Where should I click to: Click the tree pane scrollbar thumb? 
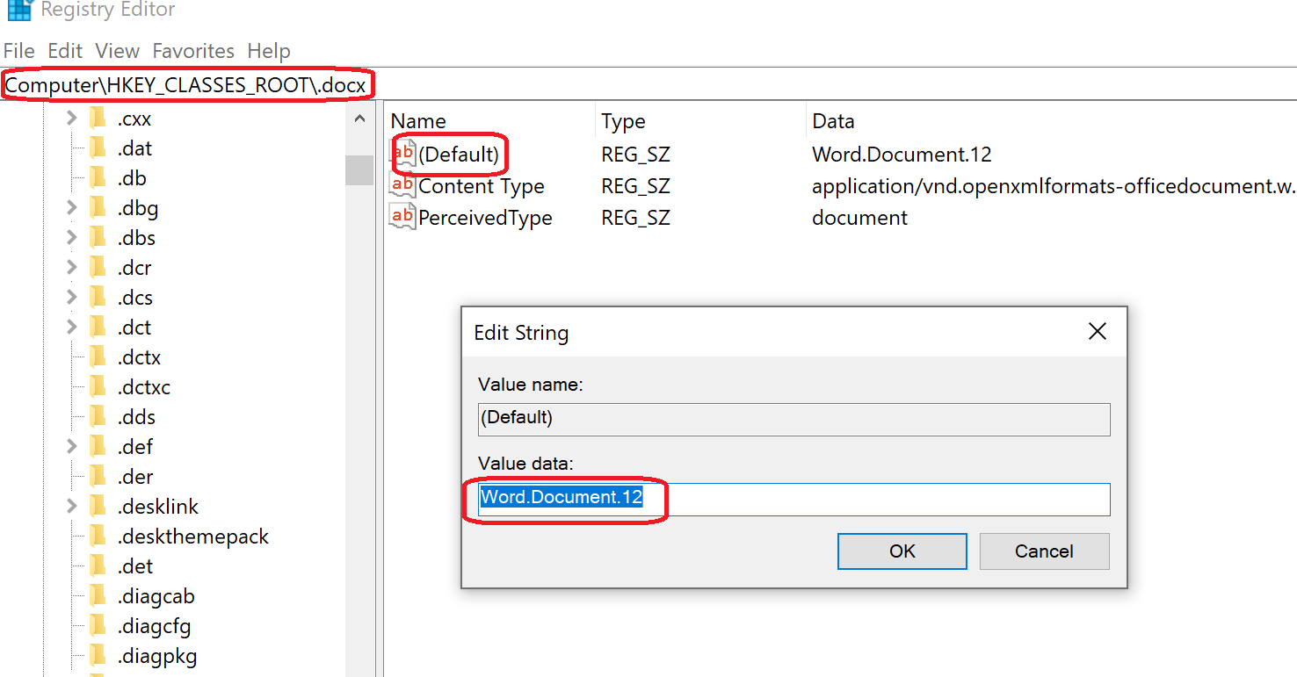point(359,169)
